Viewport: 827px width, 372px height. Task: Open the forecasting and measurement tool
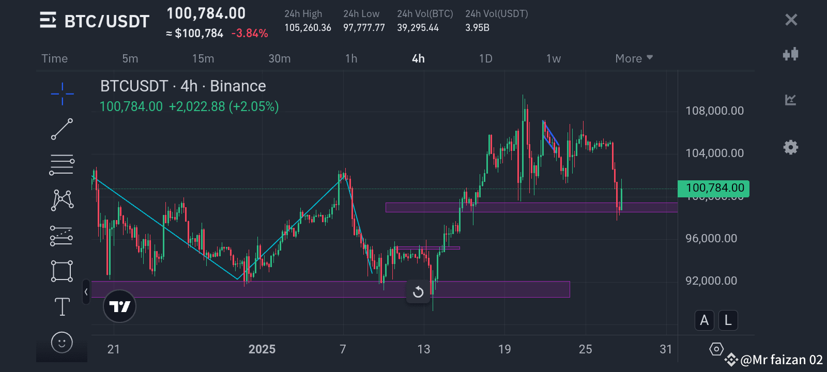[x=62, y=236]
